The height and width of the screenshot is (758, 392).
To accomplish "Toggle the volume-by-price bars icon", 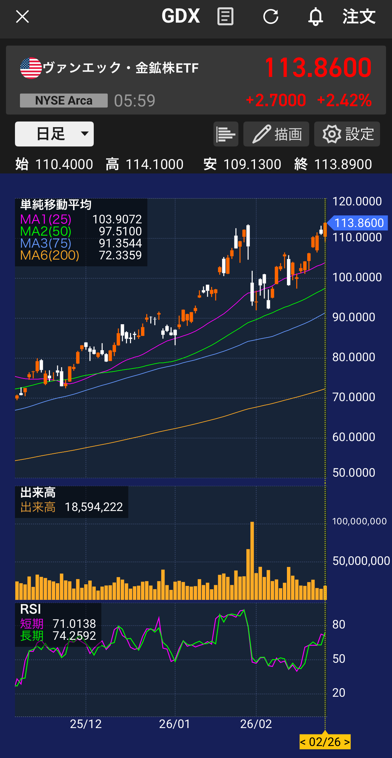I will coord(226,134).
